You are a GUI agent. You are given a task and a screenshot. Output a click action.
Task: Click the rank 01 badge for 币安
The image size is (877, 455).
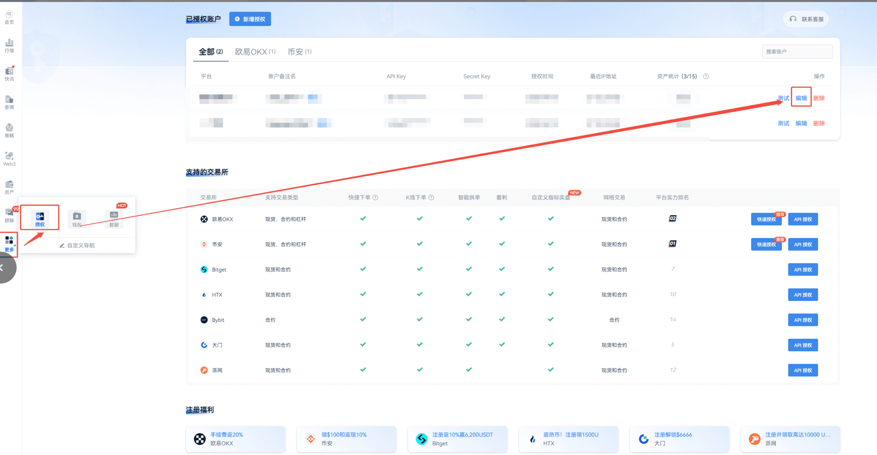(673, 243)
